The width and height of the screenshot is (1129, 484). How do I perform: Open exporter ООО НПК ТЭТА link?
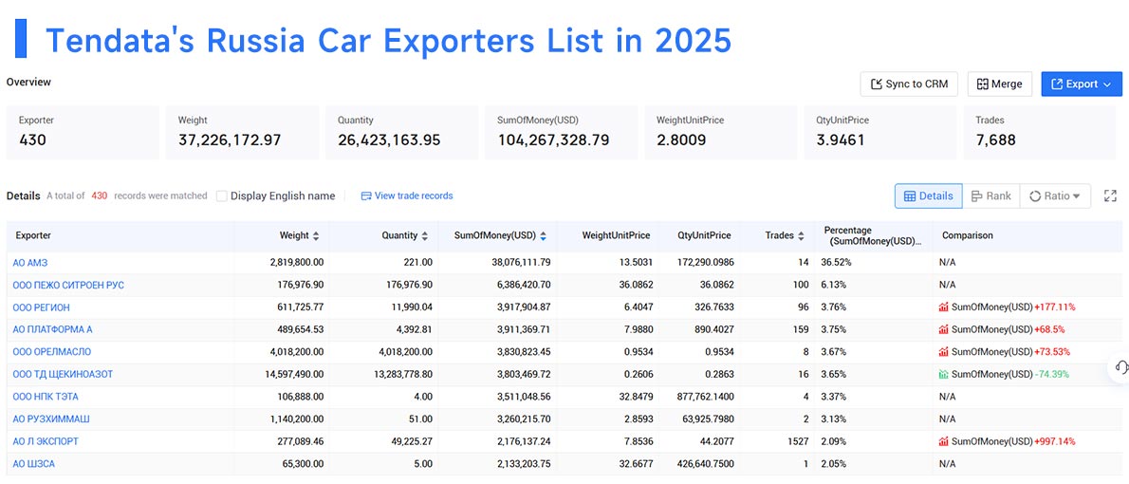(46, 397)
